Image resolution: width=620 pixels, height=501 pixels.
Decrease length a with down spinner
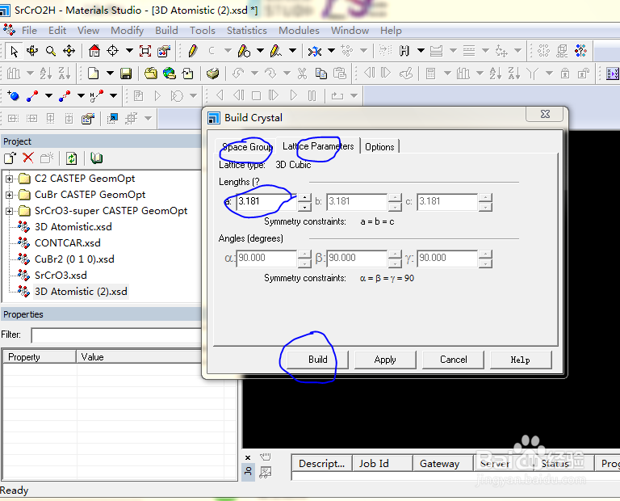pyautogui.click(x=304, y=206)
